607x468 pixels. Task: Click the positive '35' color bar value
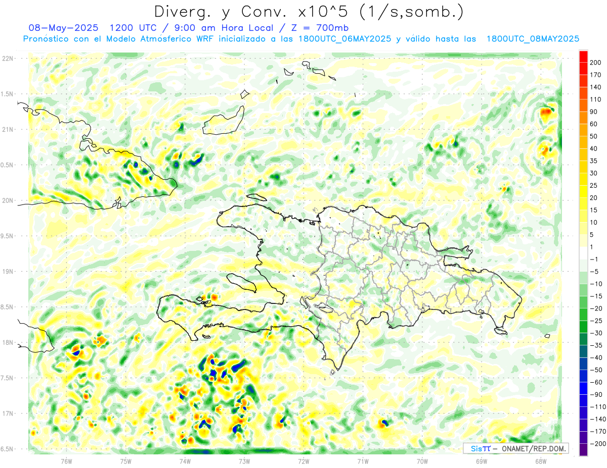(x=594, y=161)
